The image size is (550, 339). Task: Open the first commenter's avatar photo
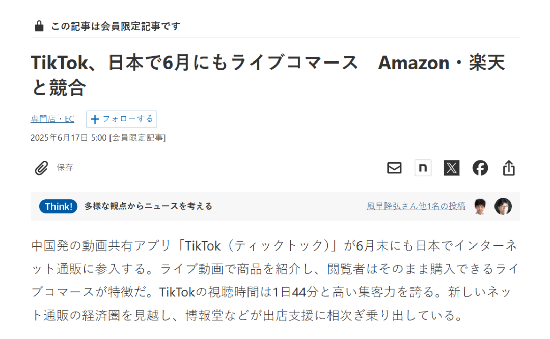pyautogui.click(x=480, y=206)
